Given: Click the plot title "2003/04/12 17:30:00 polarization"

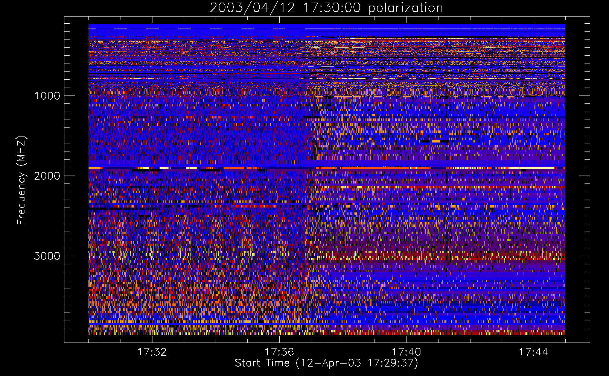Looking at the screenshot, I should [x=326, y=8].
